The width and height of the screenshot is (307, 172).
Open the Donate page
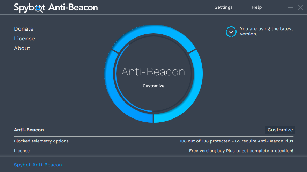tap(24, 29)
